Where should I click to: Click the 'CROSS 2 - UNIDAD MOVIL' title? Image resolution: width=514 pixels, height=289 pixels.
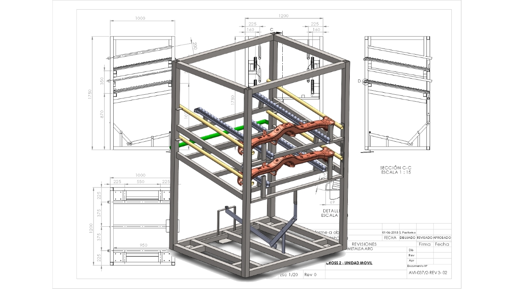[349, 263]
